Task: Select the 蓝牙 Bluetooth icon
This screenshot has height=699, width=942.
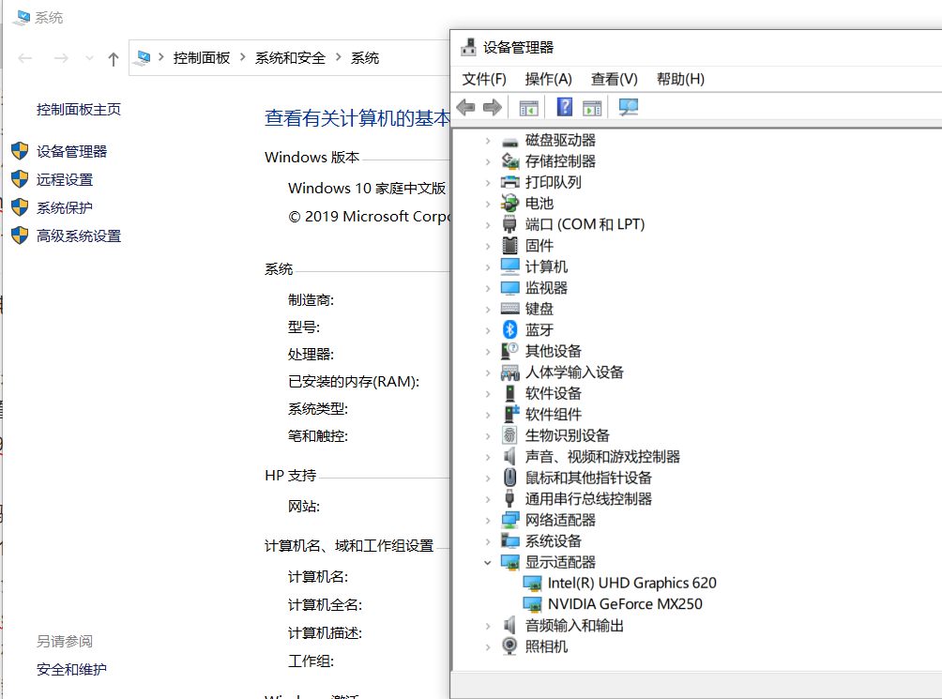Action: (x=510, y=329)
